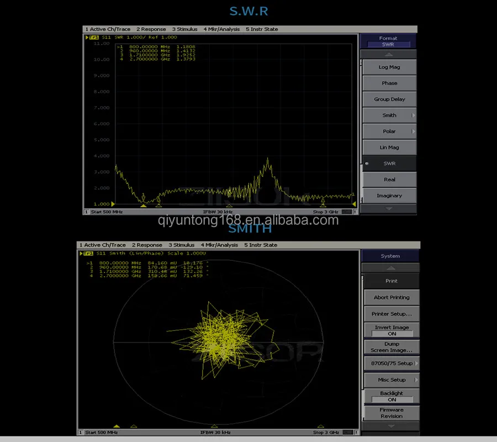Click the System softkey header
Image resolution: width=497 pixels, height=442 pixels.
click(x=390, y=256)
